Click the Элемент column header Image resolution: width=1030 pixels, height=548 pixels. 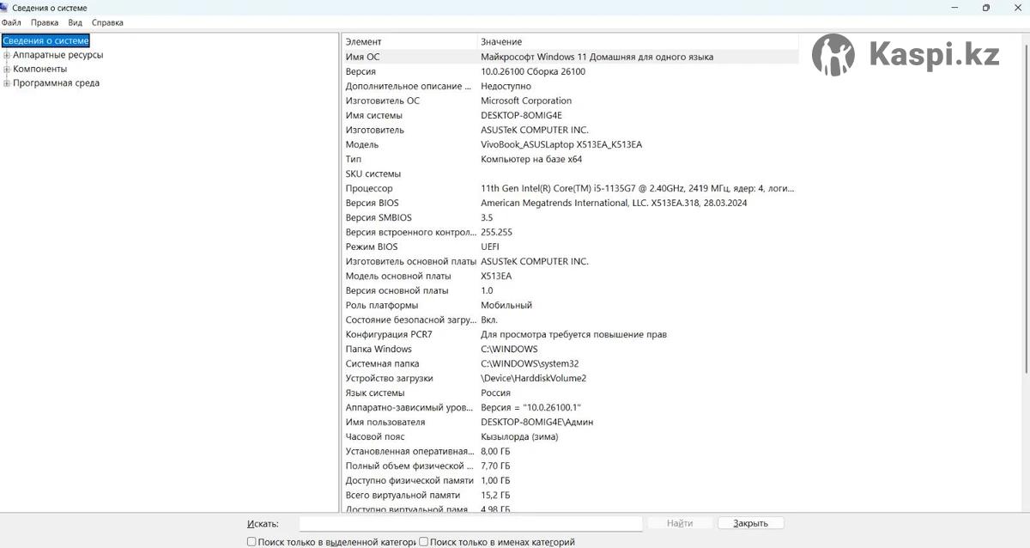coord(409,41)
